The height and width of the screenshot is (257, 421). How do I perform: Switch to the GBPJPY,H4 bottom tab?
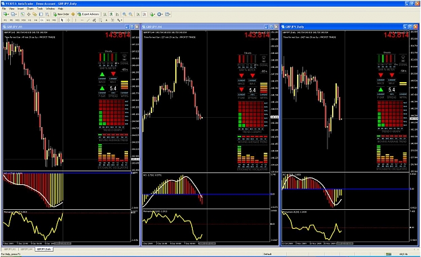[x=26, y=249]
